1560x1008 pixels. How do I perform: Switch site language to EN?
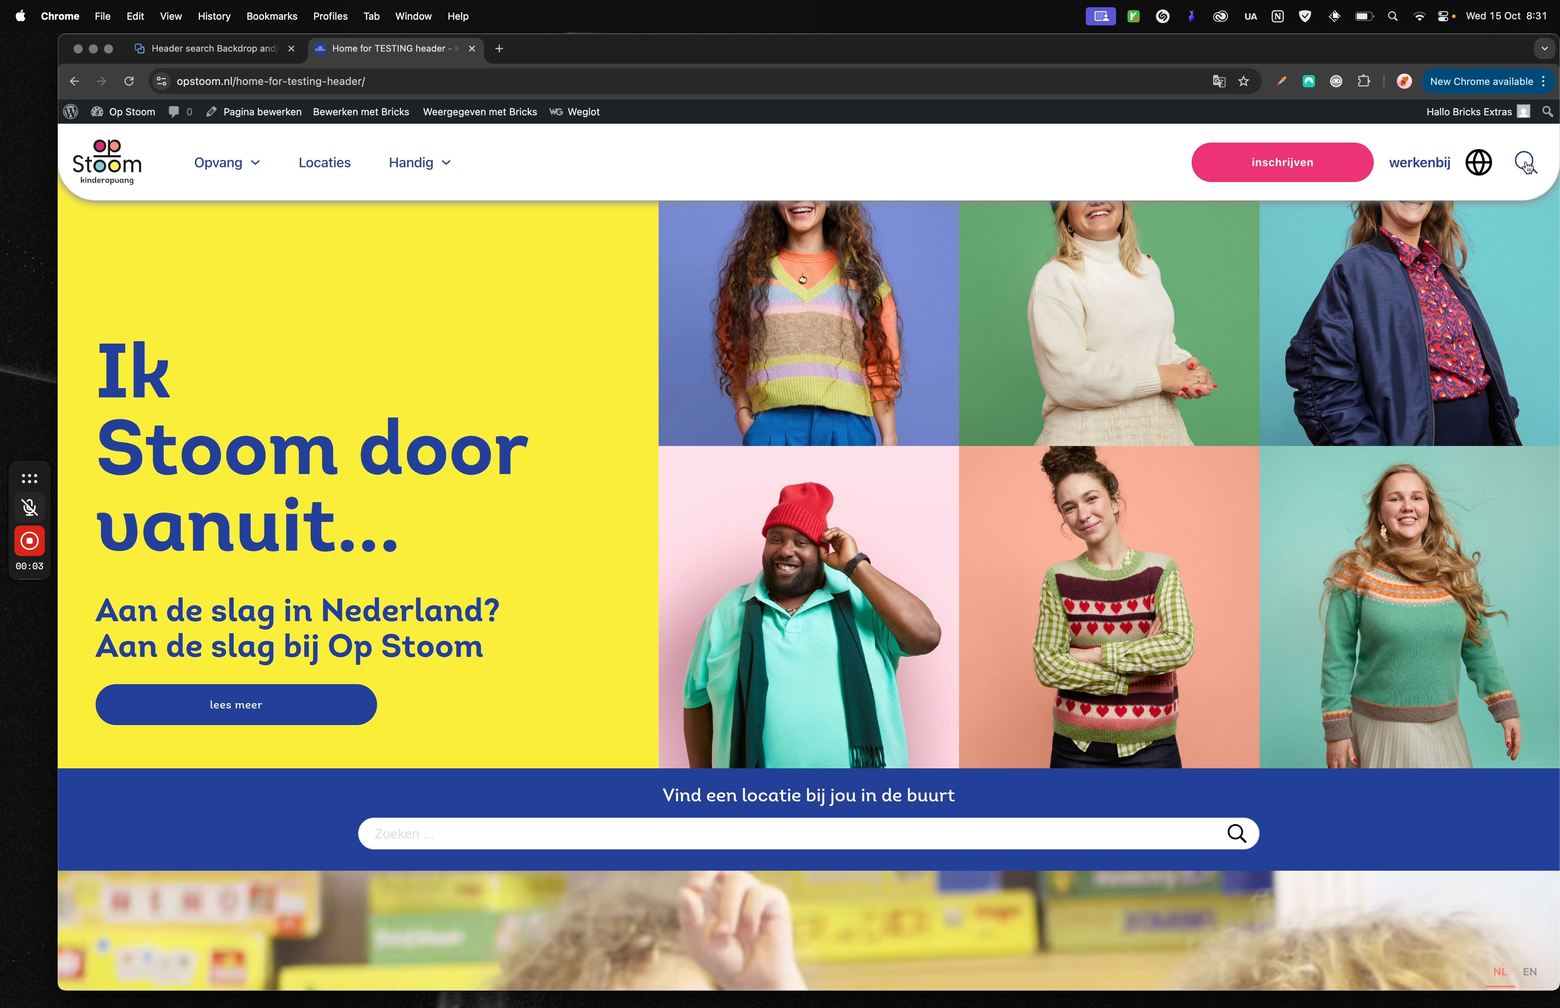click(1529, 971)
